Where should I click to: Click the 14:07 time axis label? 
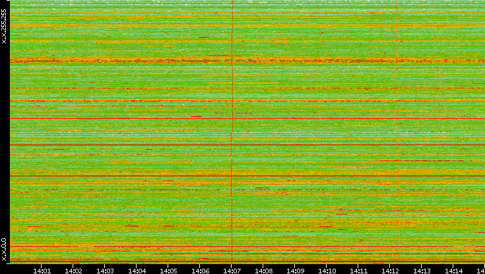click(232, 271)
